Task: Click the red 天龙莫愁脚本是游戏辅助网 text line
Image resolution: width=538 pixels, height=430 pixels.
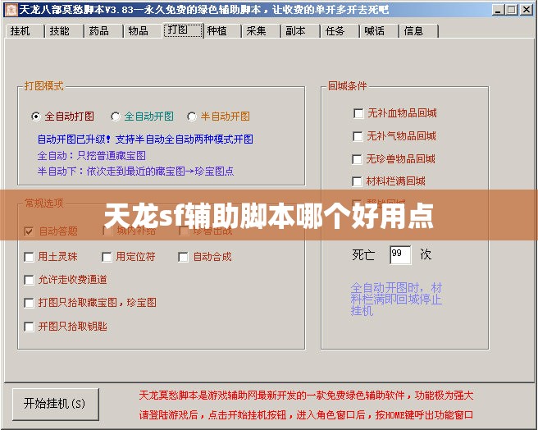Action: (x=306, y=396)
